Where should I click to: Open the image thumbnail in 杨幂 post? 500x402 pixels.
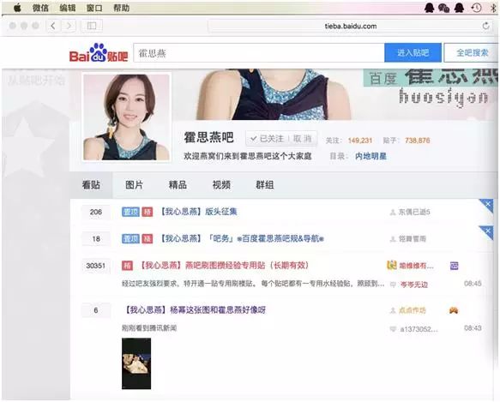coord(136,363)
